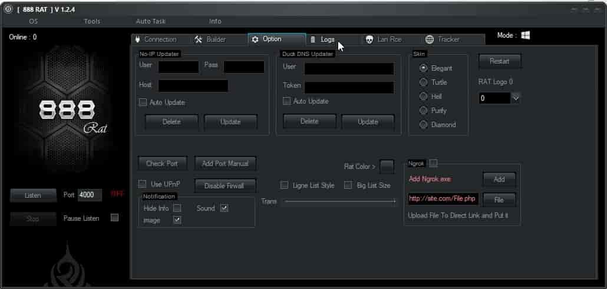Select the Purify skin radio button
Image resolution: width=607 pixels, height=289 pixels.
[x=424, y=111]
